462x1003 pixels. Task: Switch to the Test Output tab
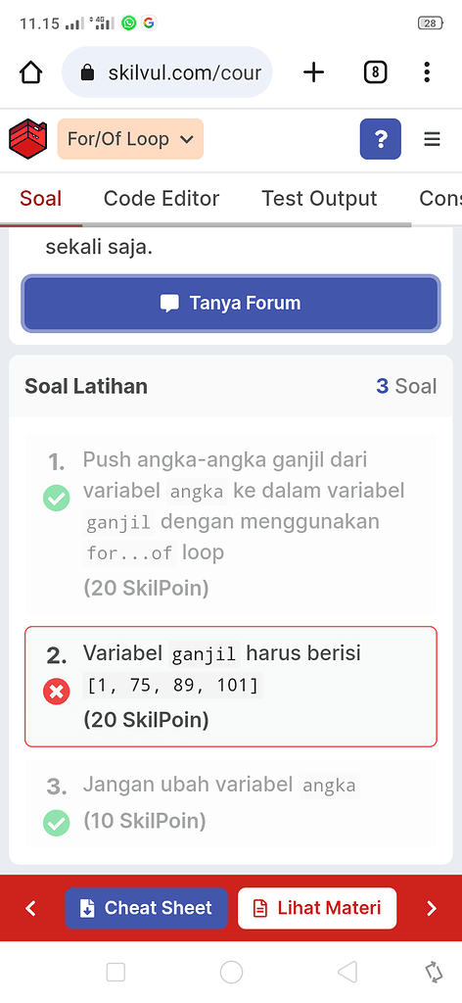point(319,198)
